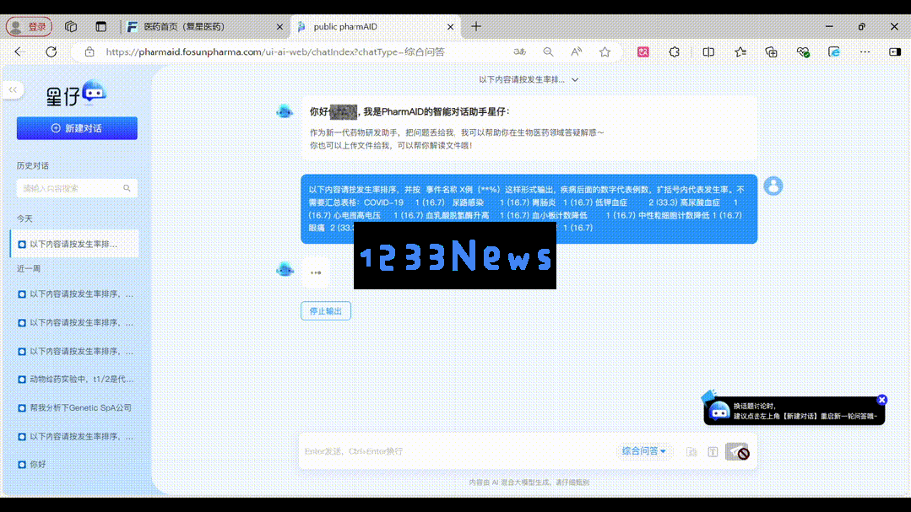Open split screen icon
The image size is (911, 512).
point(708,51)
